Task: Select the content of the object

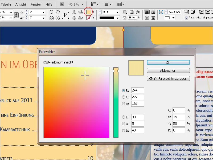Action: pyautogui.click(x=74, y=18)
